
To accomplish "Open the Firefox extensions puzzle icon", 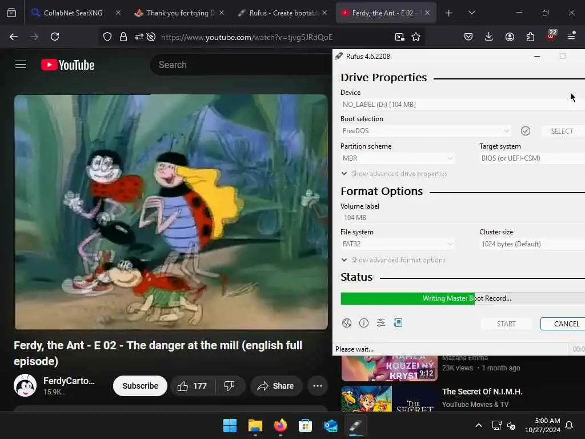I will click(530, 37).
